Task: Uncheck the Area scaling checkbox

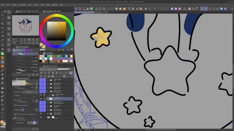Action: [x=15, y=118]
